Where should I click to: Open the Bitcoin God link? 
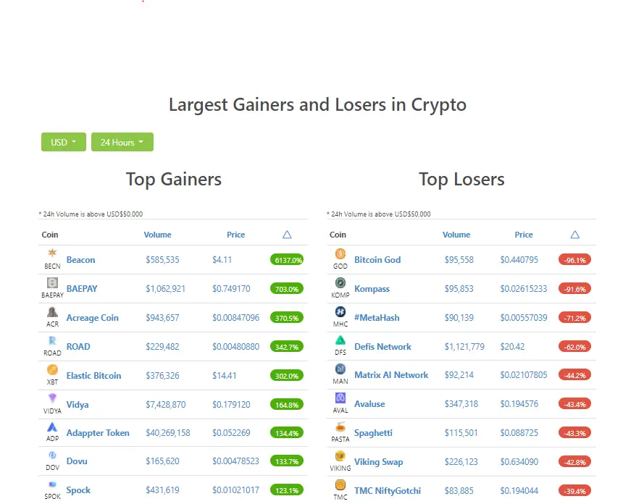pos(377,260)
